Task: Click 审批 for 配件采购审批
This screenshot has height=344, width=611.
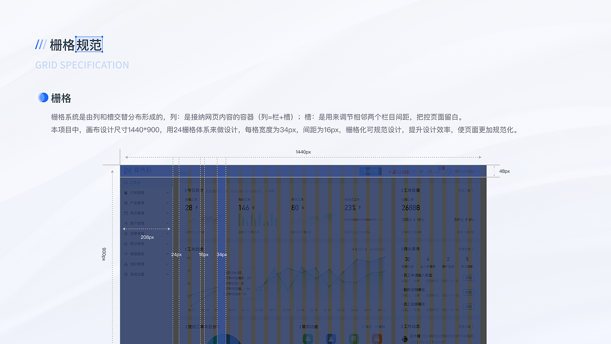Action: click(469, 292)
